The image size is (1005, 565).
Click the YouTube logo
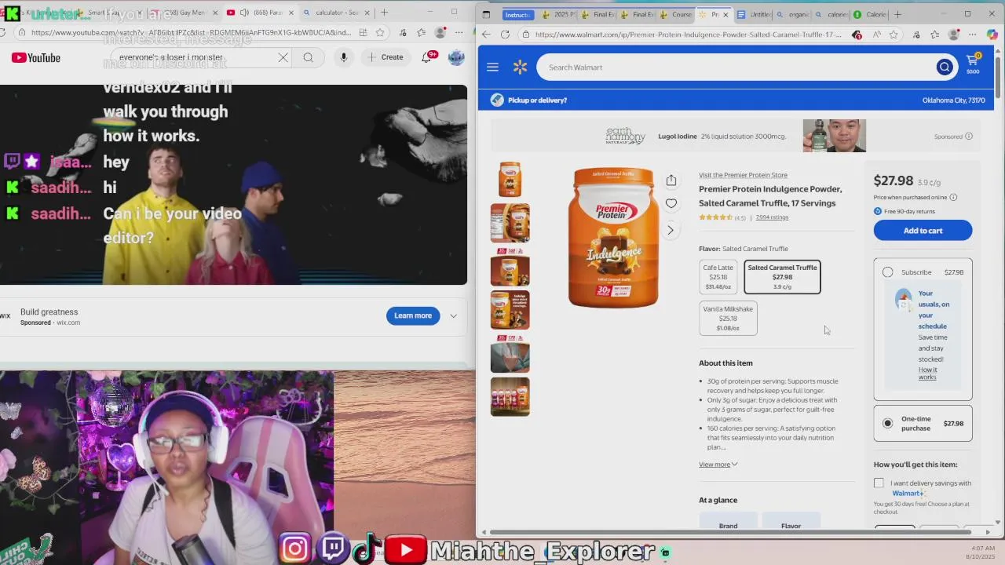point(36,58)
